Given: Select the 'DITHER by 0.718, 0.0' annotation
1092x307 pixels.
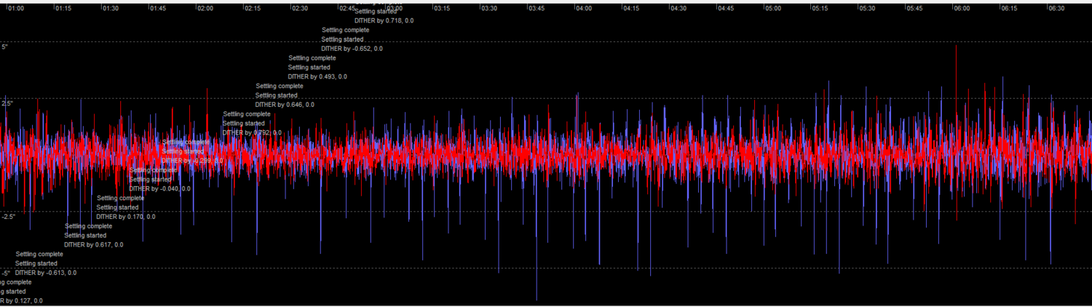Looking at the screenshot, I should coord(384,21).
